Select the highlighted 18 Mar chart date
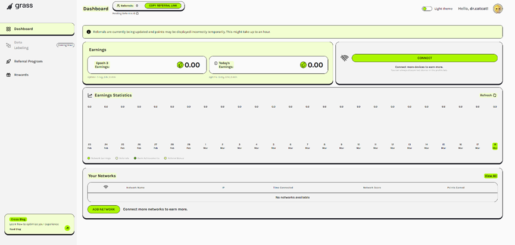The image size is (515, 245). [x=494, y=146]
